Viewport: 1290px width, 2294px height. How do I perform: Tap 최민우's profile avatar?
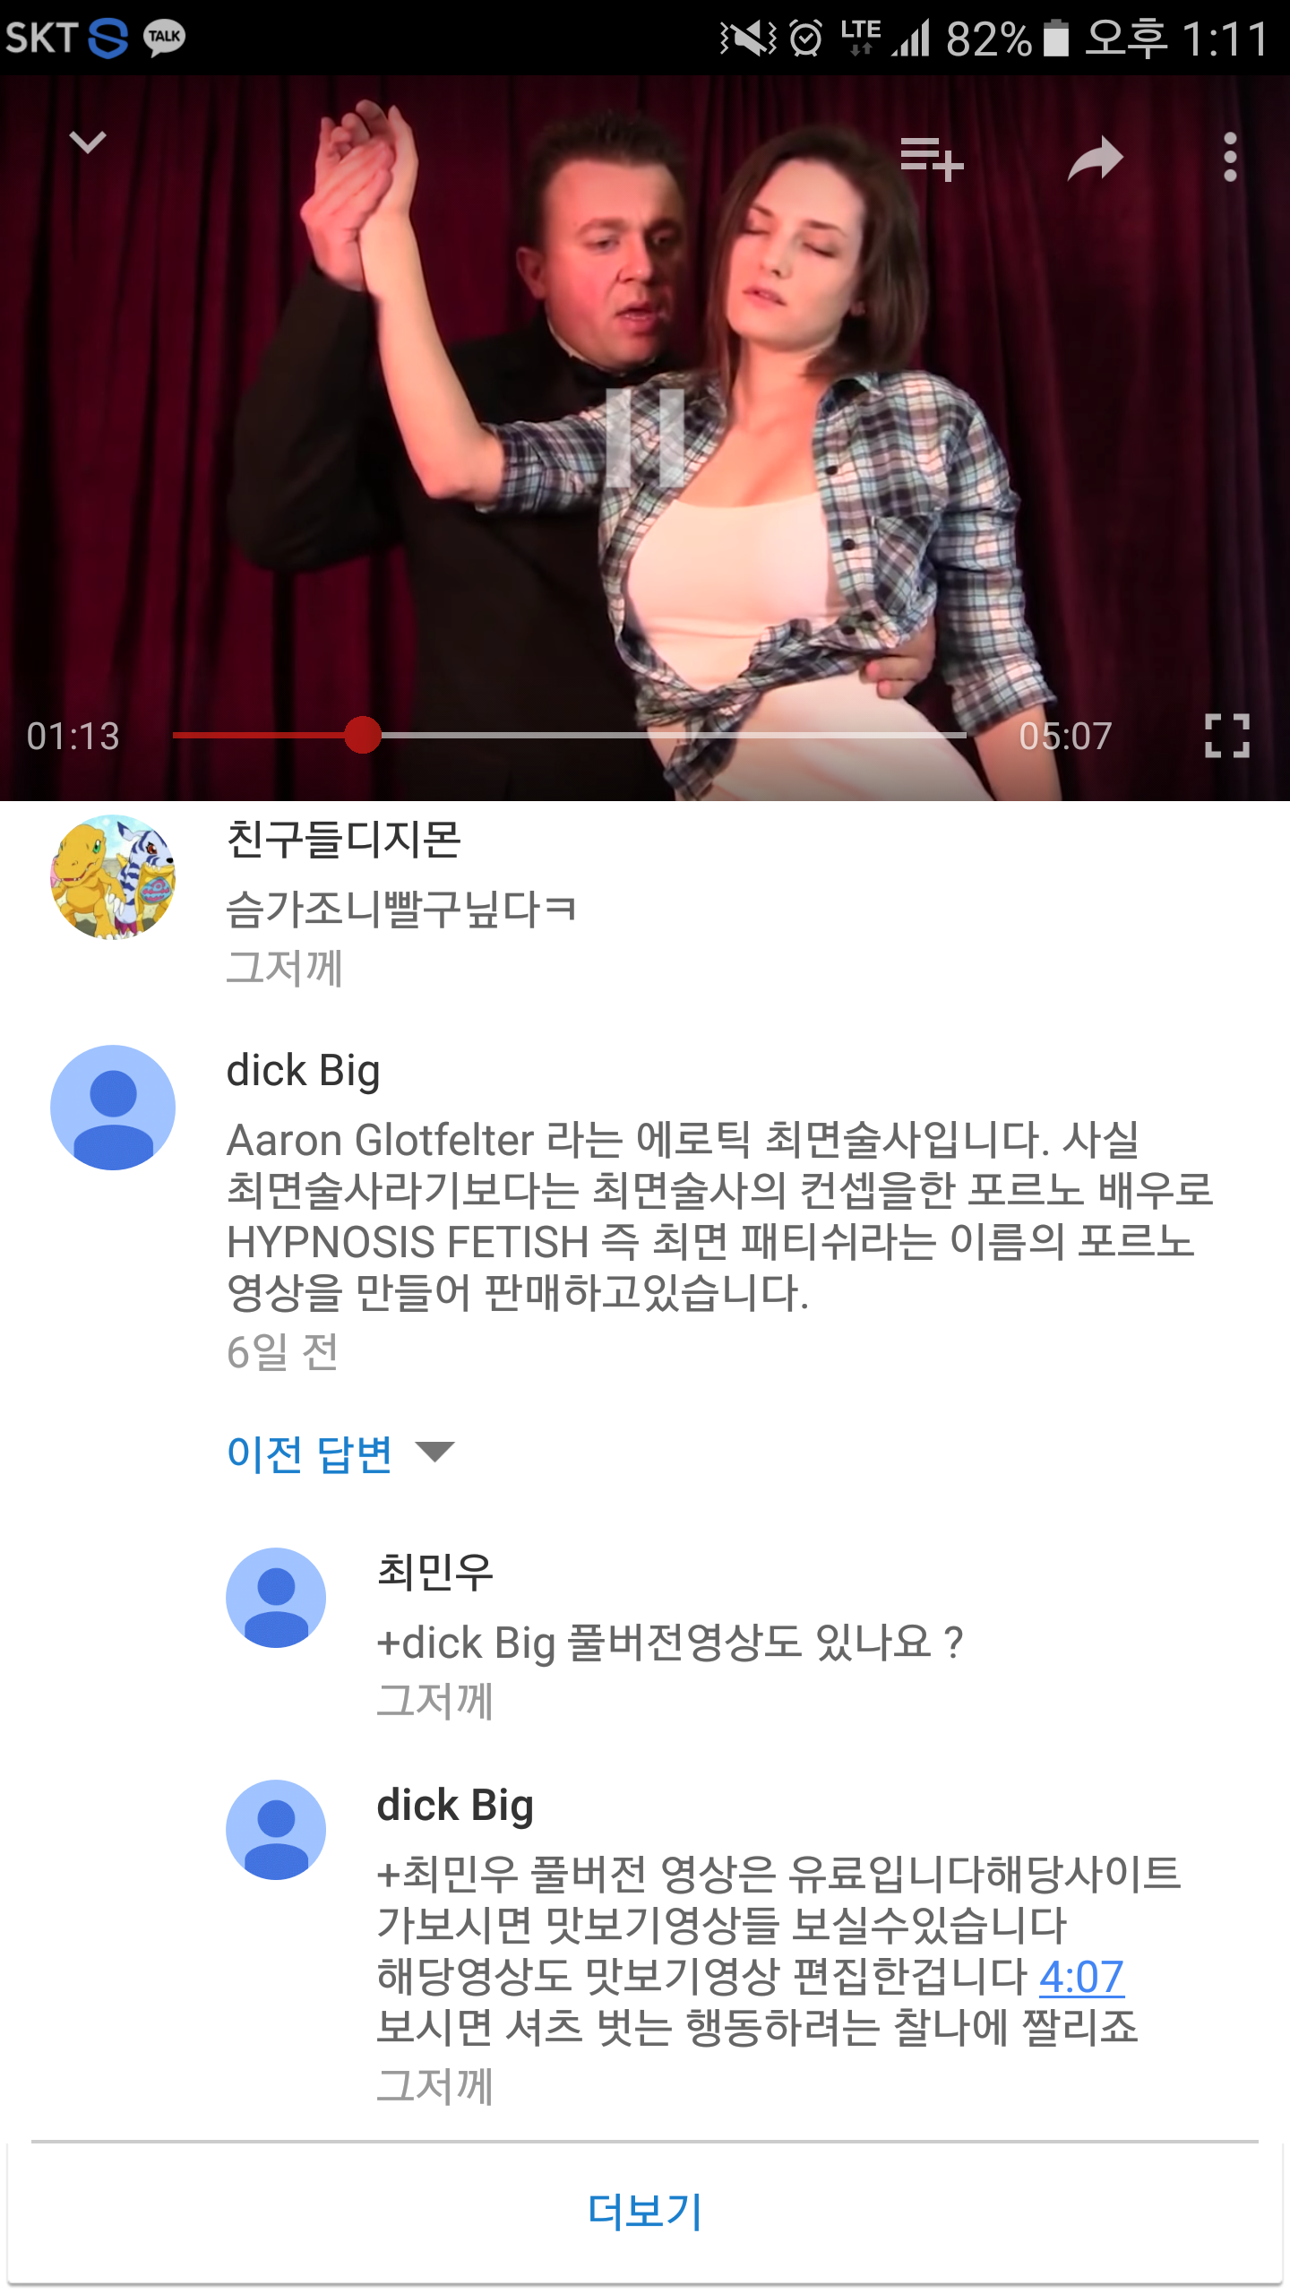pos(276,1598)
